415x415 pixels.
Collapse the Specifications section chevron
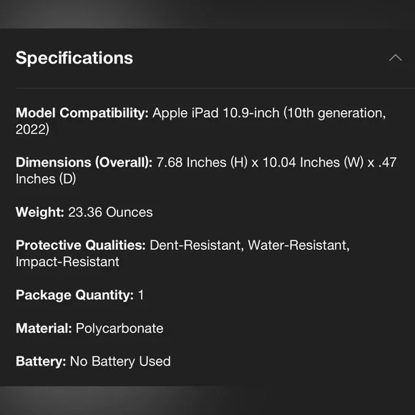(395, 58)
